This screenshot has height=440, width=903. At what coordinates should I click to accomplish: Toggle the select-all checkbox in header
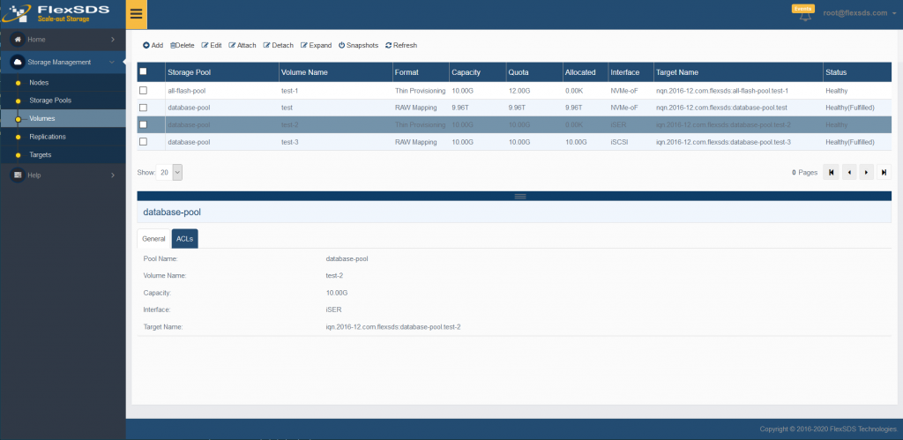[x=144, y=71]
